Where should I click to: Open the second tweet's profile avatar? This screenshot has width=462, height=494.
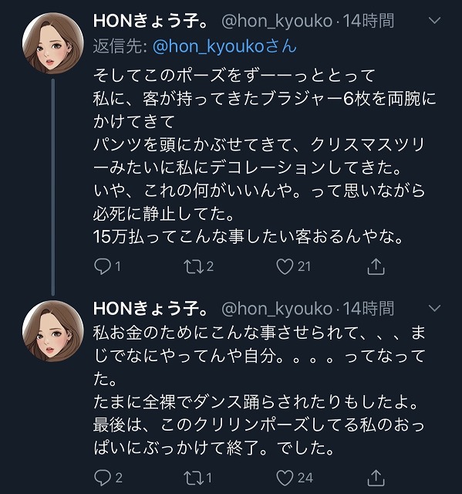tap(53, 331)
